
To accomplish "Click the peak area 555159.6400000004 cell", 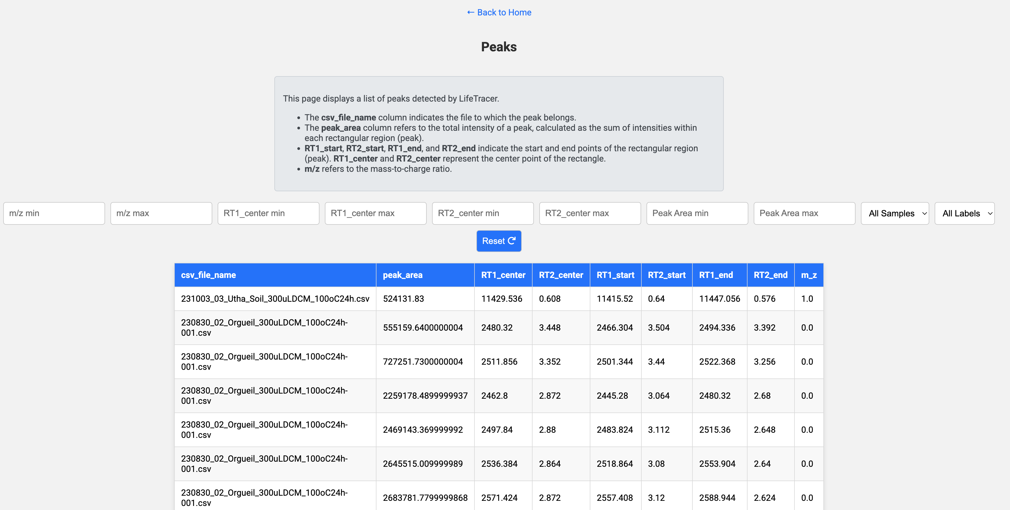I will [x=423, y=328].
